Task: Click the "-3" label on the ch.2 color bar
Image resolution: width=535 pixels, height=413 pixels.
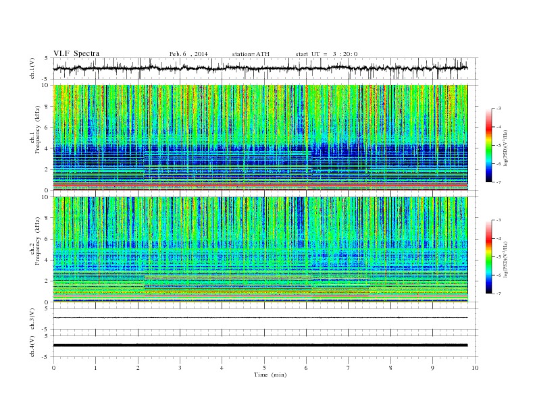Action: [499, 221]
